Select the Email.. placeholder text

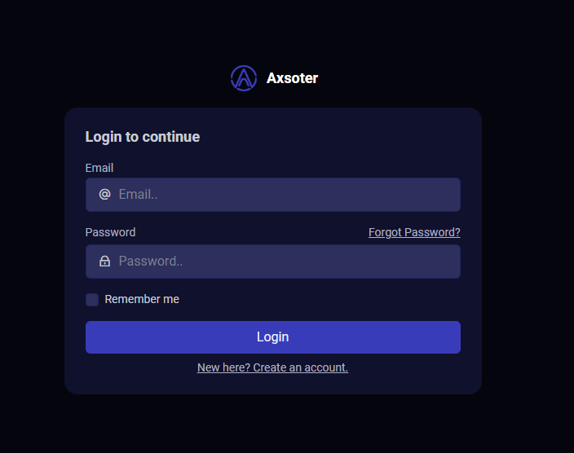pos(138,194)
